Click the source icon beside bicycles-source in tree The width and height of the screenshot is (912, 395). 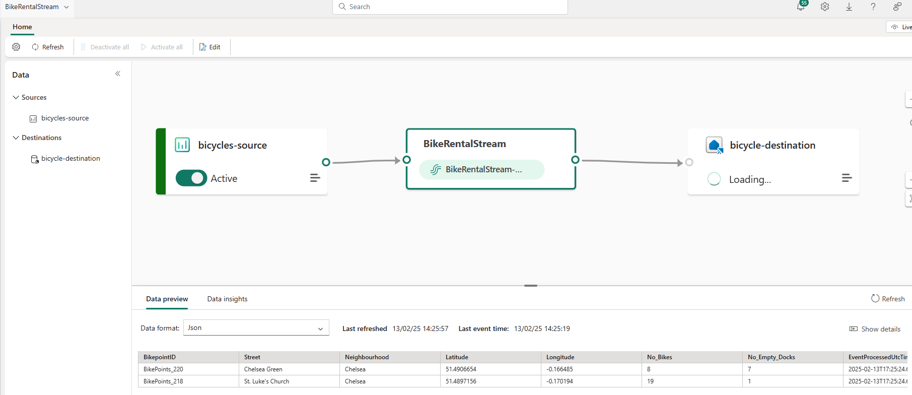(x=33, y=119)
